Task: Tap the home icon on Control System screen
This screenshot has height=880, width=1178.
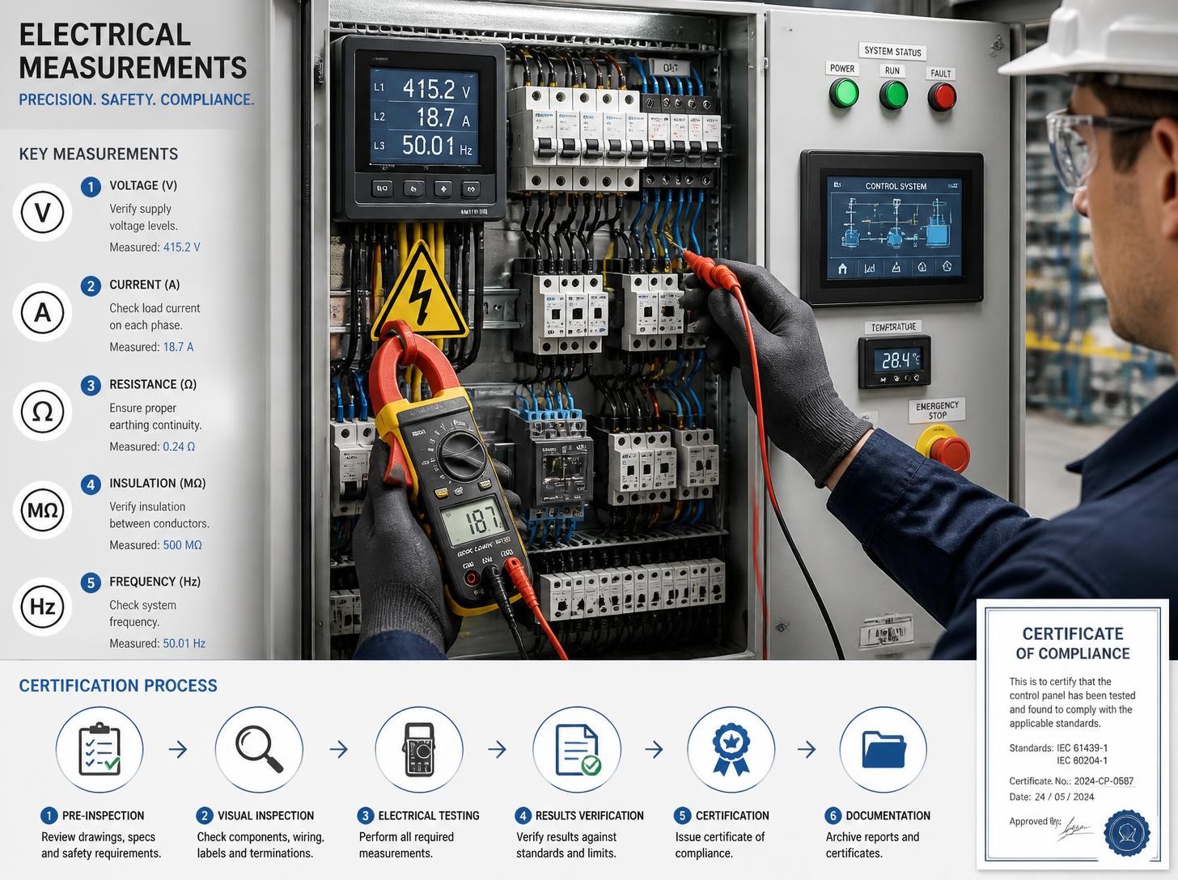Action: pyautogui.click(x=843, y=268)
